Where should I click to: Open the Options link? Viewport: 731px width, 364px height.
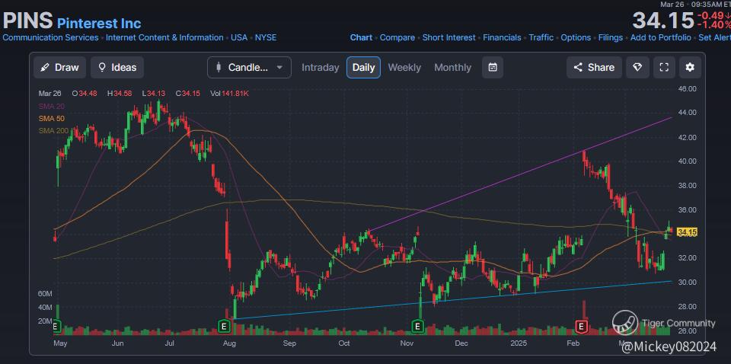click(576, 38)
